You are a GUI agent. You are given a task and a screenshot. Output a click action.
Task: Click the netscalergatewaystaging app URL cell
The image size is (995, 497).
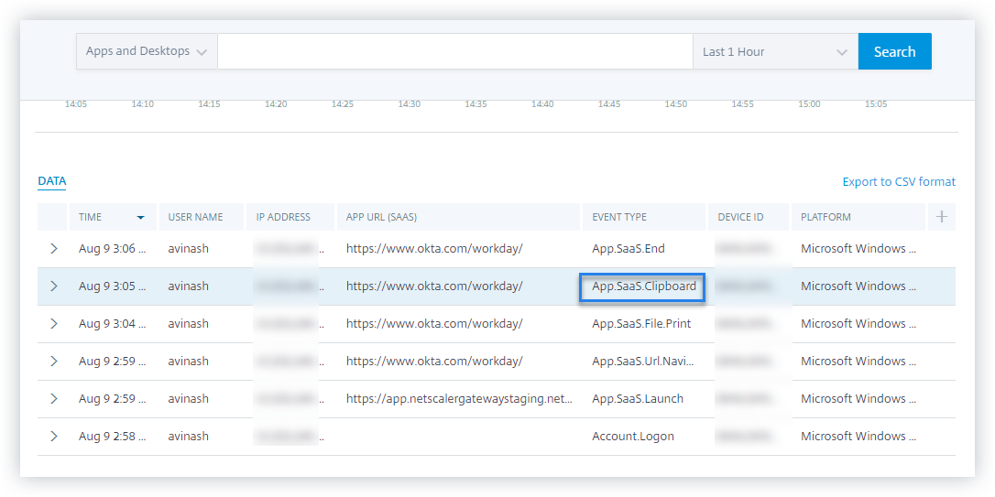[459, 399]
